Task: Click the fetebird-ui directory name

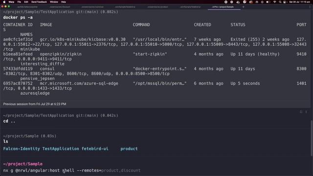Action: point(95,149)
